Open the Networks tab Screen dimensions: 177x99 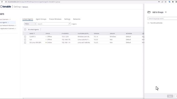point(77,19)
